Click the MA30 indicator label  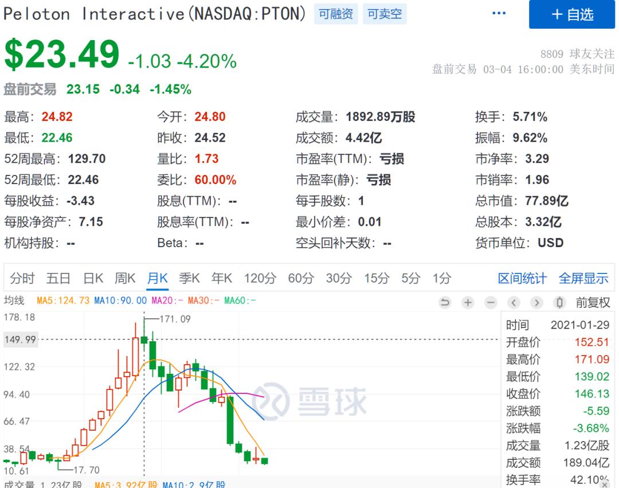[x=203, y=300]
